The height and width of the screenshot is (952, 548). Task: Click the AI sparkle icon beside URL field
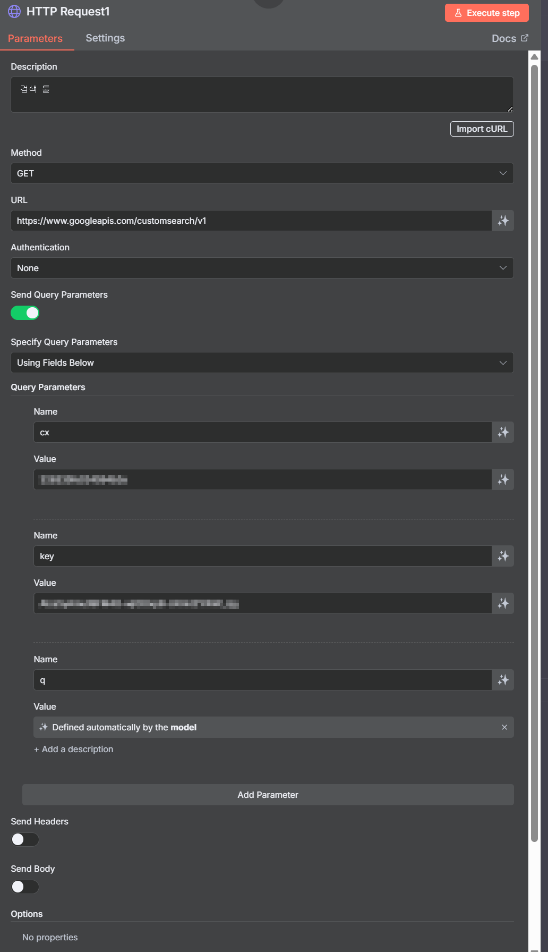click(503, 221)
